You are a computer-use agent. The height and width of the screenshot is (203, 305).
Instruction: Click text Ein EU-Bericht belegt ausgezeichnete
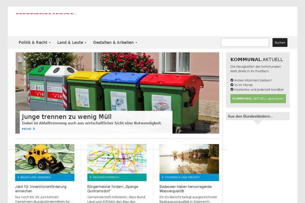(188, 197)
